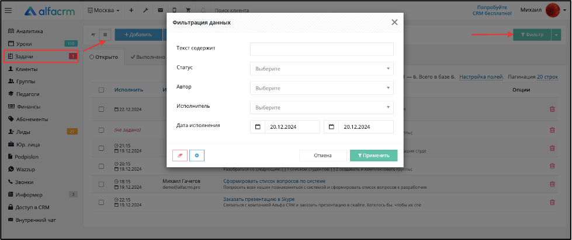Delete the 21:15 task via trash icon

tap(552, 148)
